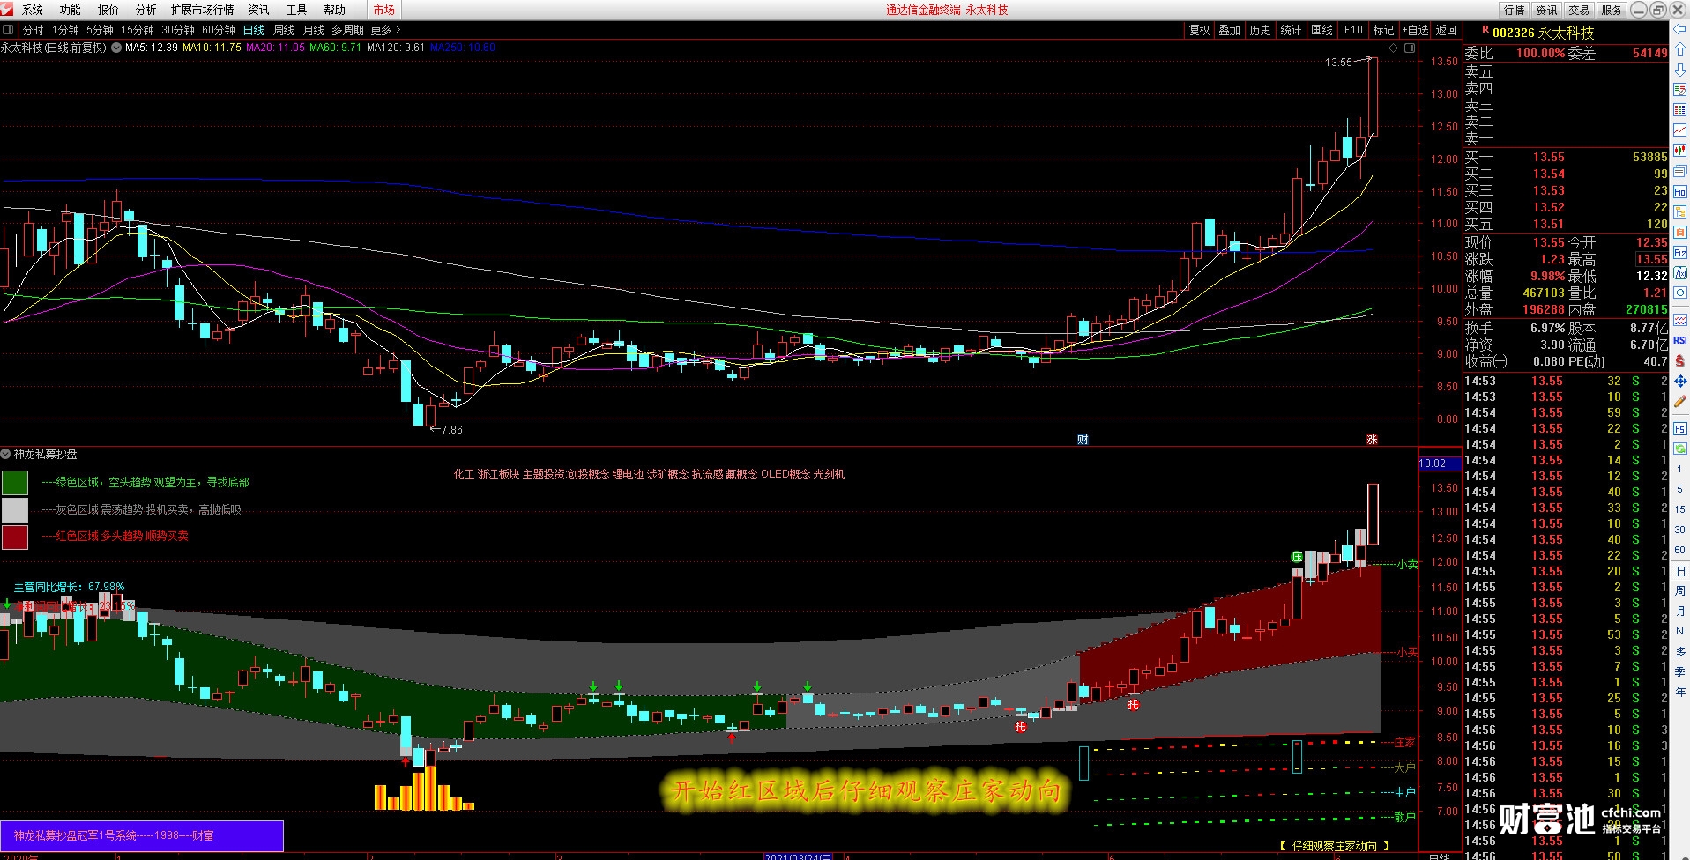Click the orange document sidebar icon
Viewport: 1690px width, 860px height.
[1679, 232]
